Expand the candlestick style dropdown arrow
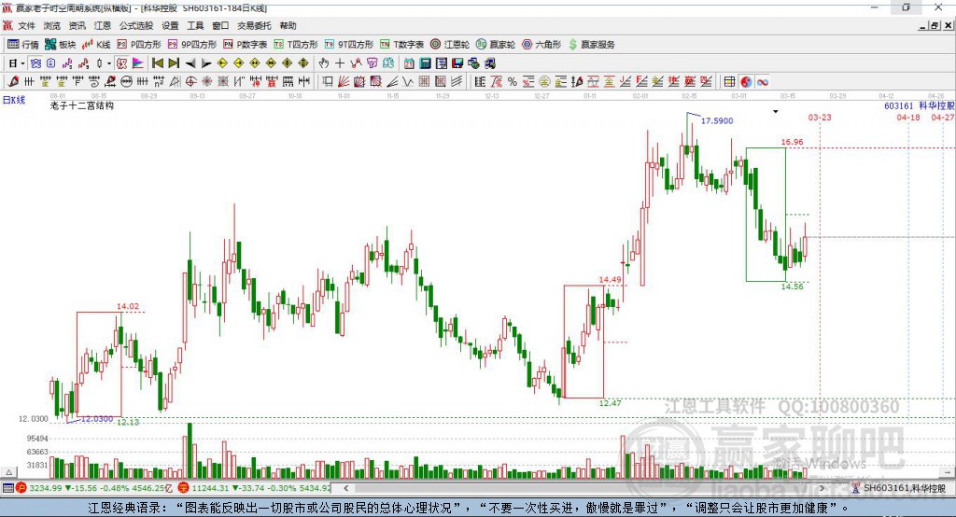The width and height of the screenshot is (956, 517). (109, 63)
